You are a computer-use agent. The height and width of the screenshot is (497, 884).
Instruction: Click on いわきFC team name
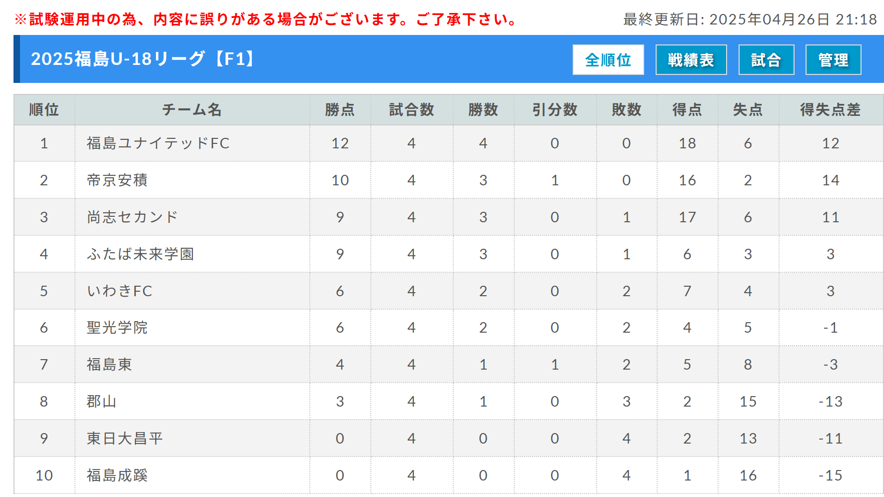[119, 291]
